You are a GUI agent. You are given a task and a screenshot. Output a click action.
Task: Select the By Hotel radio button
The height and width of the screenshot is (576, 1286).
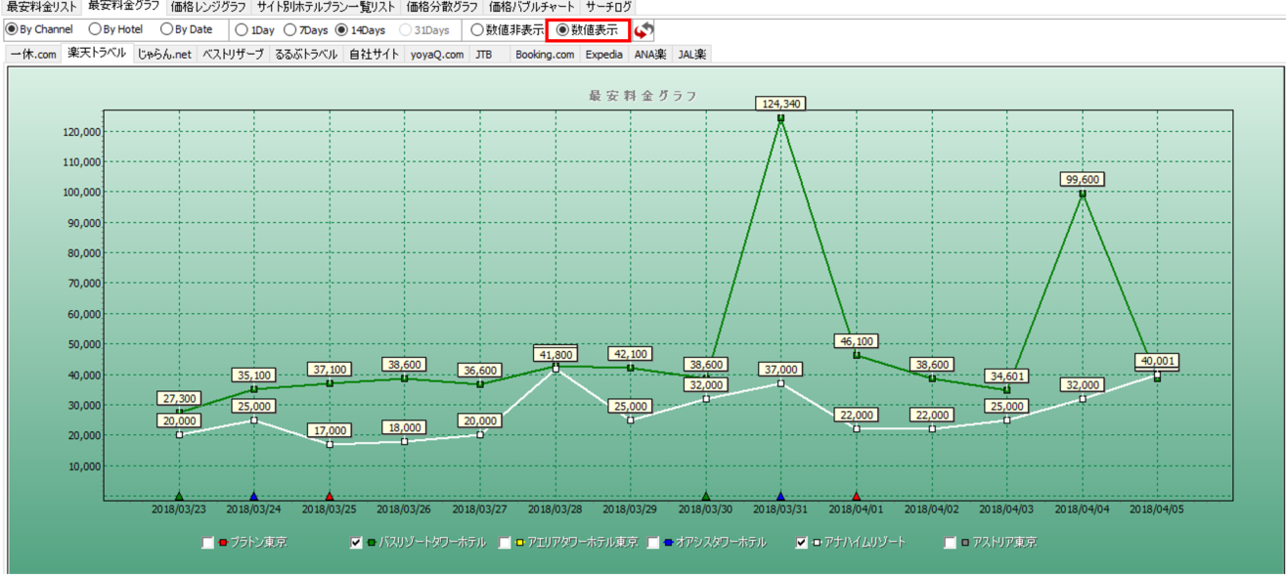pyautogui.click(x=96, y=29)
